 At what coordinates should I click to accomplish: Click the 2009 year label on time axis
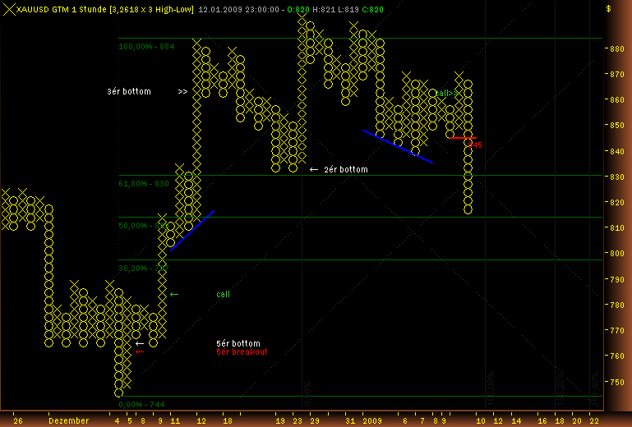click(372, 421)
